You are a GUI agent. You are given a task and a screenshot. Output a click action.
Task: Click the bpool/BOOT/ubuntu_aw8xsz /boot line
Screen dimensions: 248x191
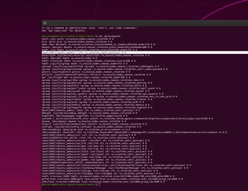(91, 110)
